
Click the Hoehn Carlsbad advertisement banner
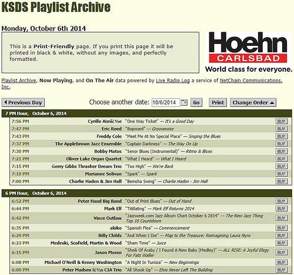click(x=249, y=52)
